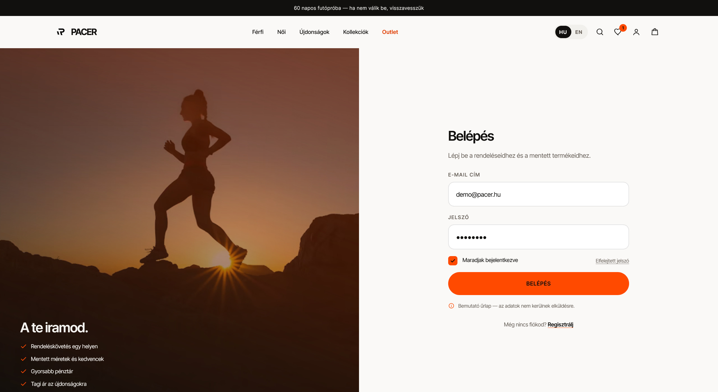Switch language to HU
The height and width of the screenshot is (392, 718).
click(563, 32)
